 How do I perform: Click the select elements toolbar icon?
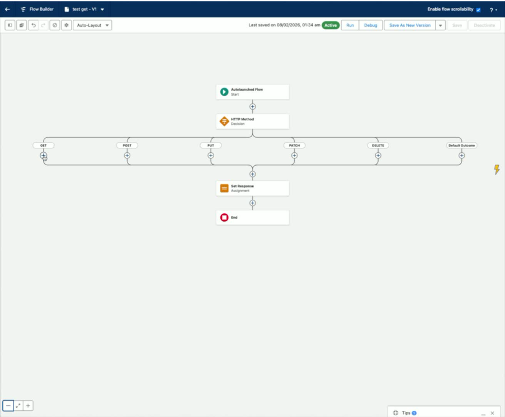tap(22, 25)
